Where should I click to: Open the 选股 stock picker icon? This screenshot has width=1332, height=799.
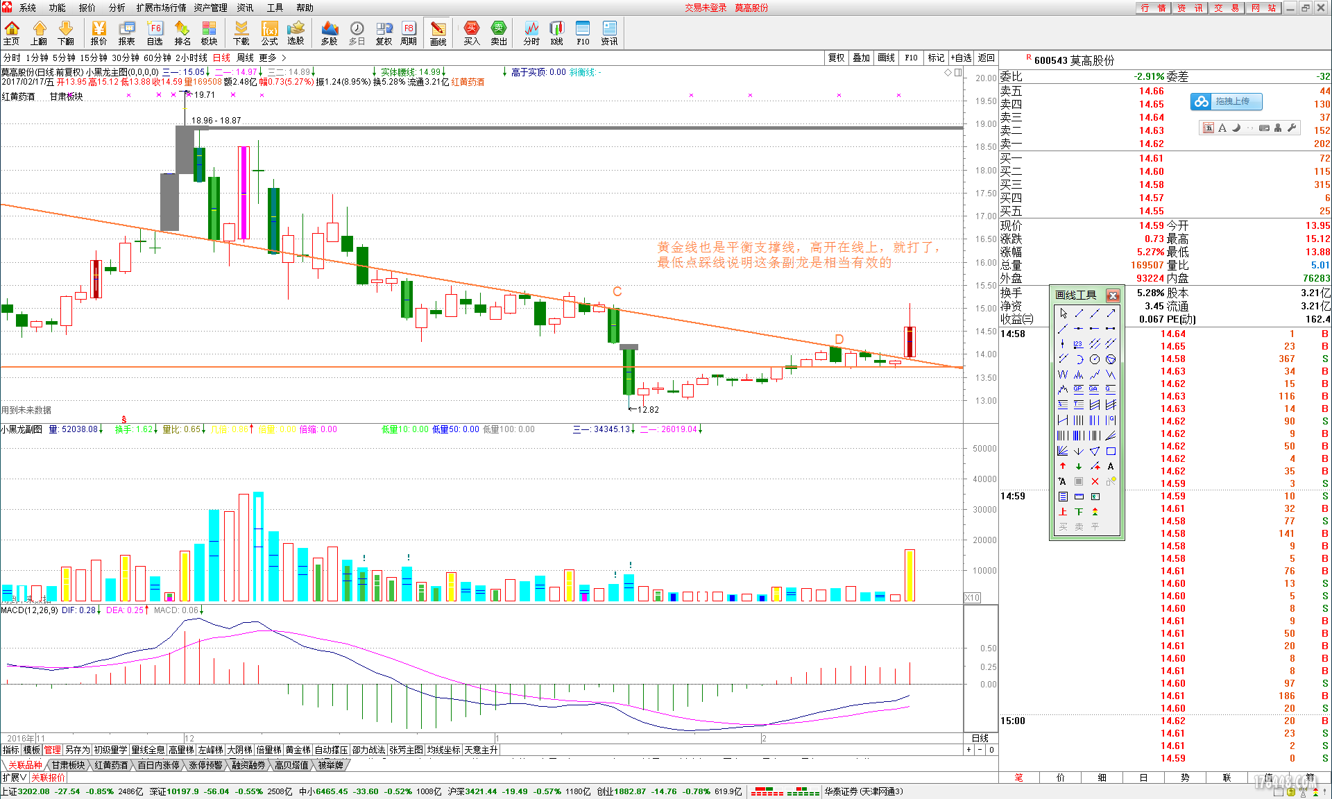296,33
